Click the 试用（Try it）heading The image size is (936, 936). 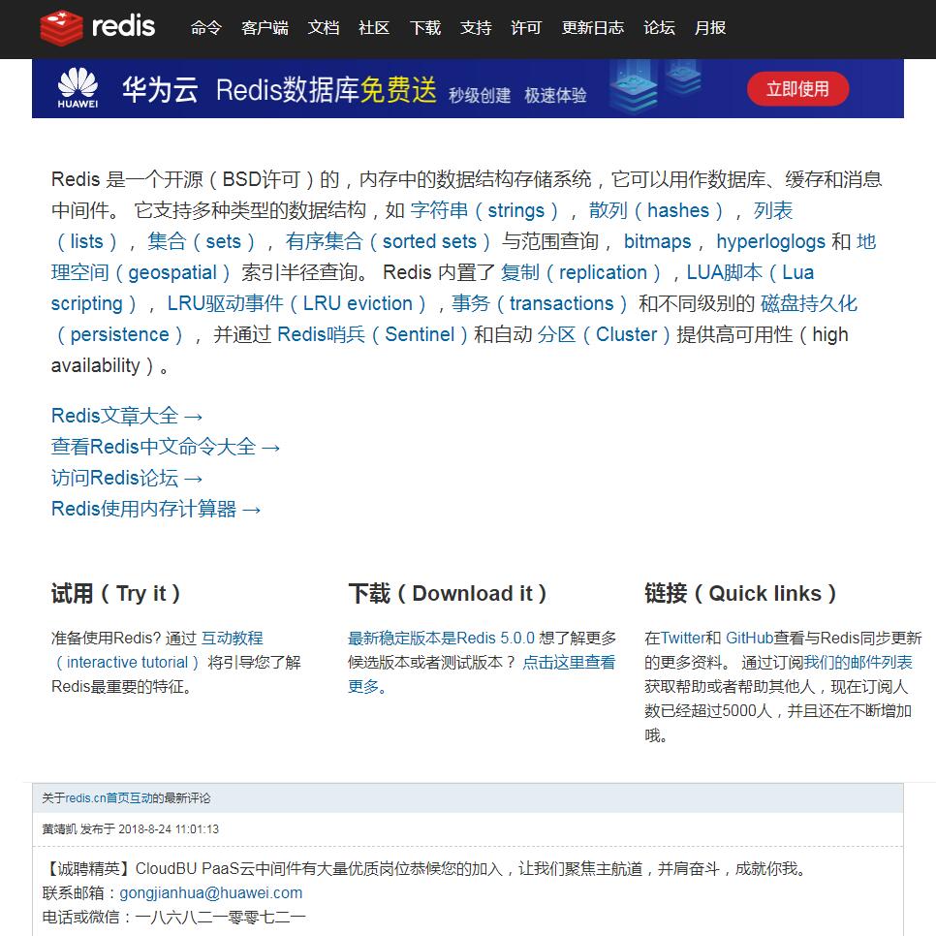116,593
